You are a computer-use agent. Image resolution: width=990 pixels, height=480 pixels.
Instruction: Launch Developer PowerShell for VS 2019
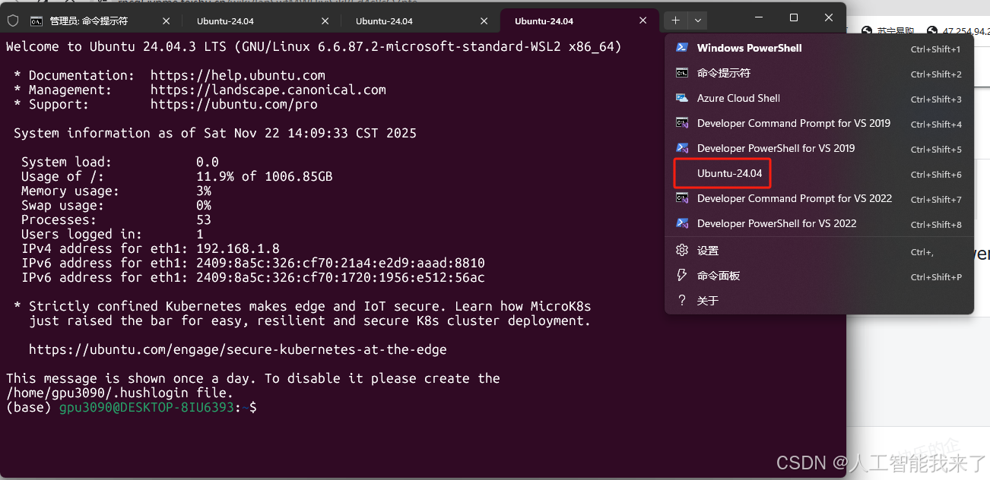click(819, 148)
